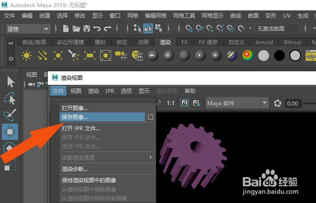Image resolution: width=316 pixels, height=203 pixels.
Task: Open the 保存图像 option box
Action: pos(150,117)
